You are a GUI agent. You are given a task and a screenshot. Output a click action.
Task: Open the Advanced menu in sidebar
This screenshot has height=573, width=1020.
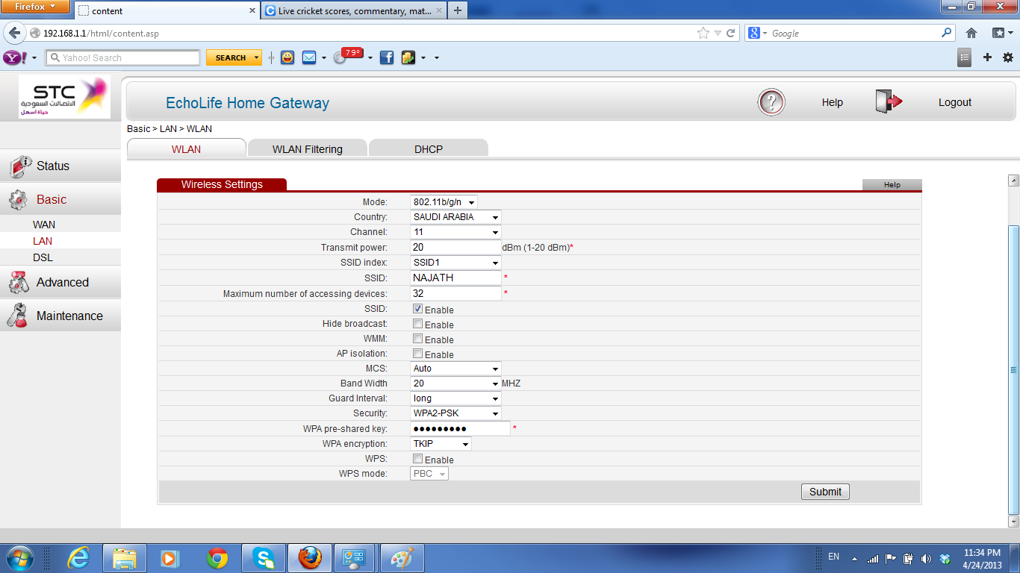pyautogui.click(x=60, y=282)
